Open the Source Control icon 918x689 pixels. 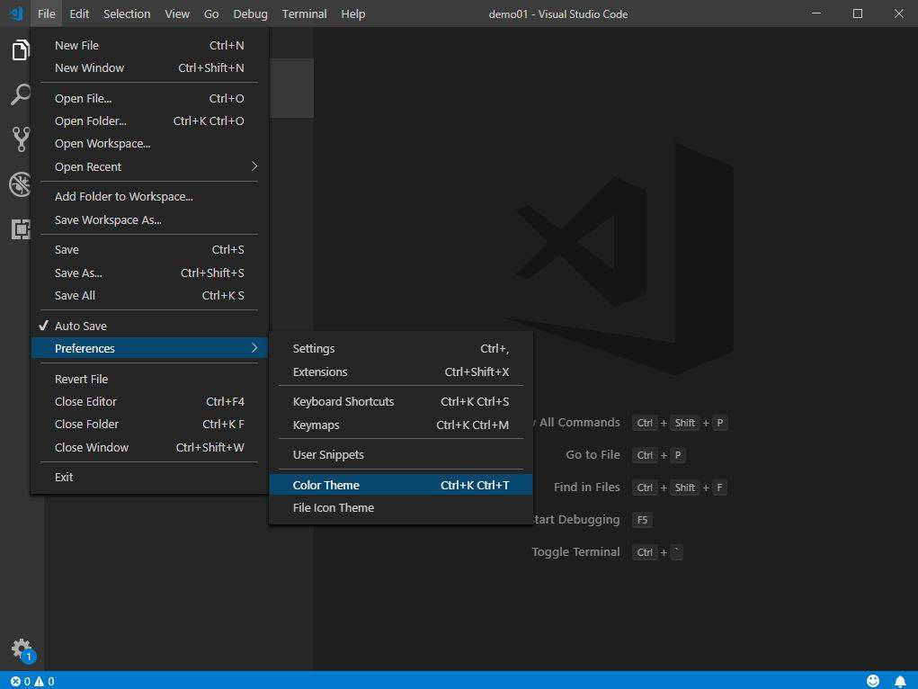pos(20,139)
